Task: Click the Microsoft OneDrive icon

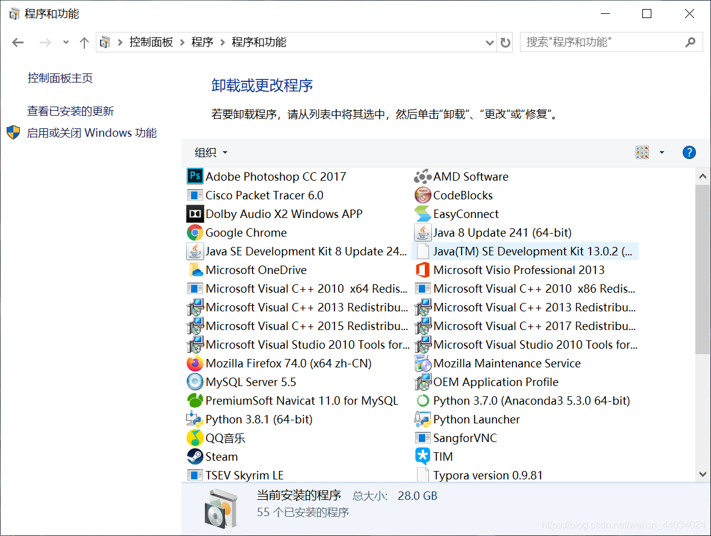Action: pos(195,270)
